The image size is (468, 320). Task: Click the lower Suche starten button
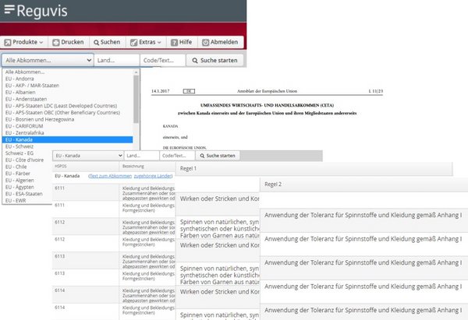pos(218,156)
